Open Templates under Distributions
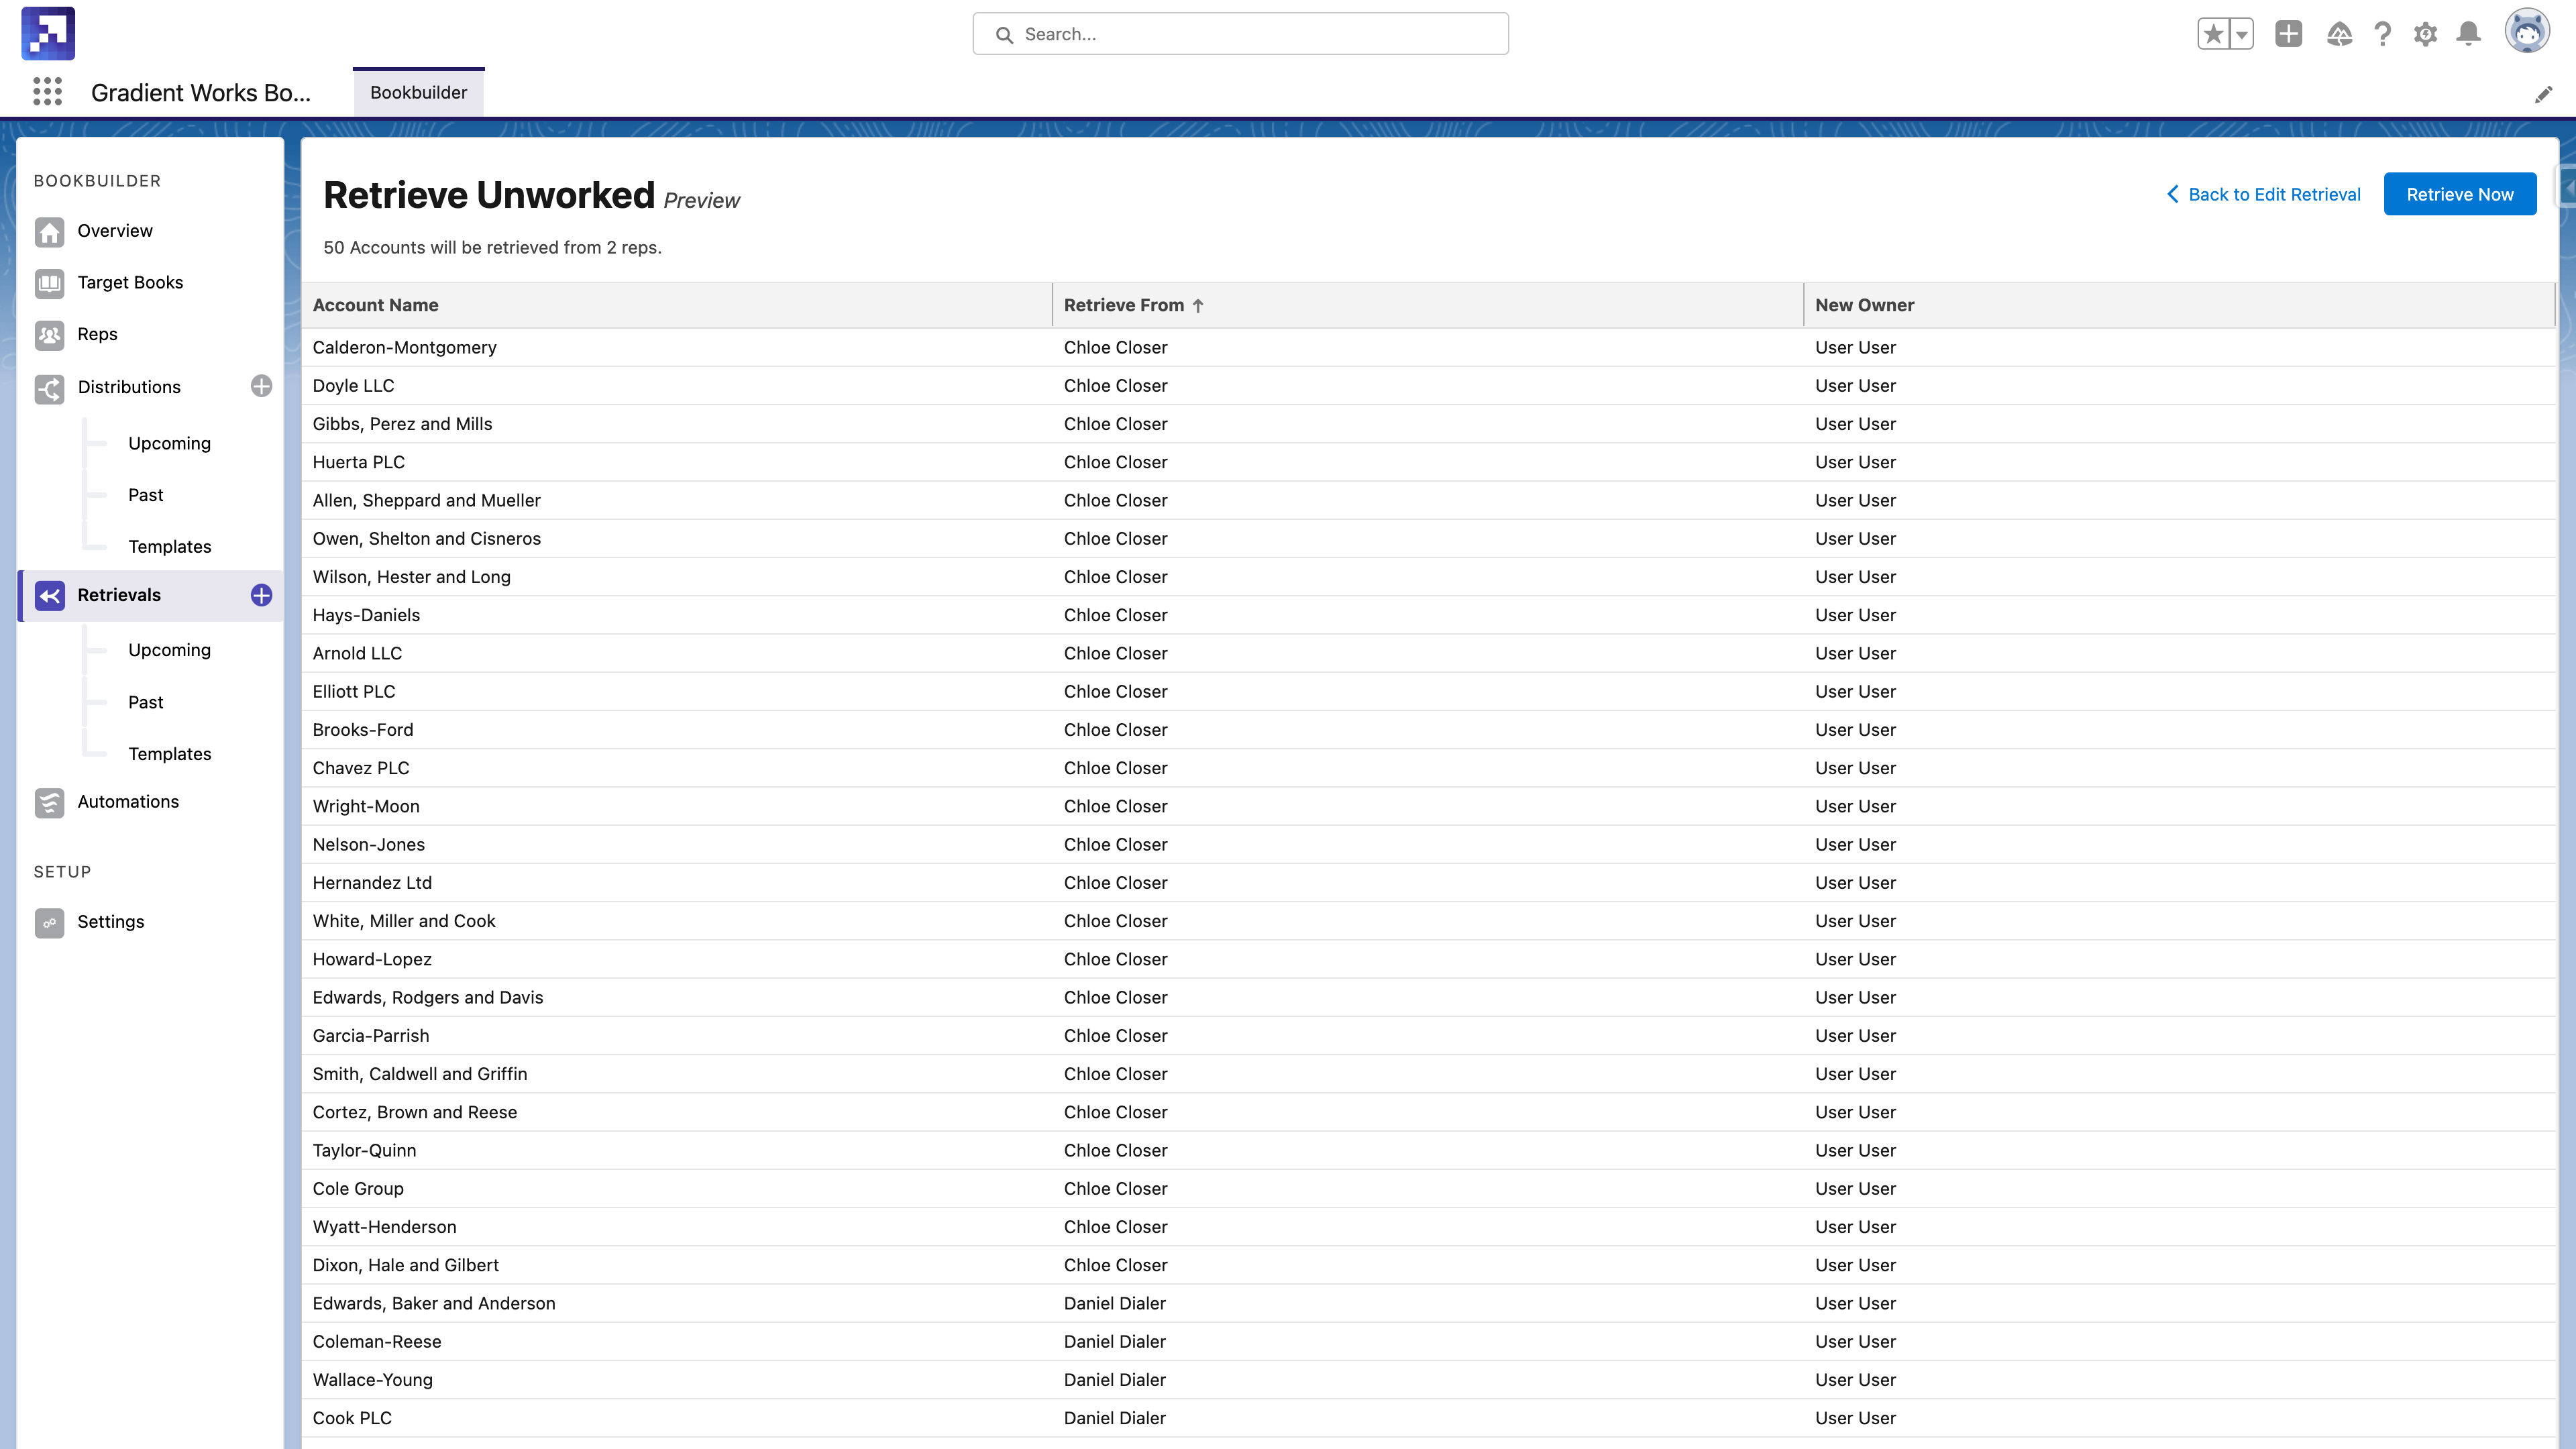The height and width of the screenshot is (1449, 2576). [x=169, y=547]
